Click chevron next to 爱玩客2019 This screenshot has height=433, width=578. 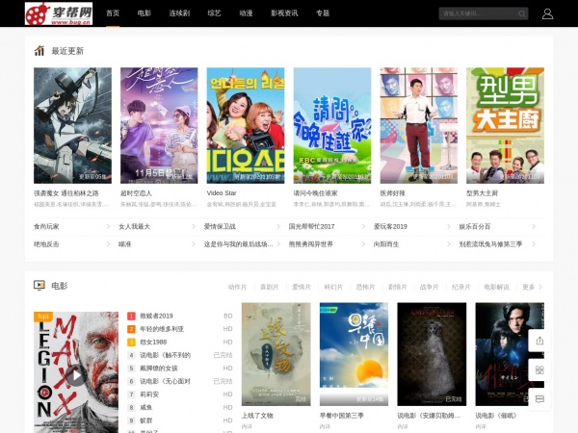tap(449, 226)
